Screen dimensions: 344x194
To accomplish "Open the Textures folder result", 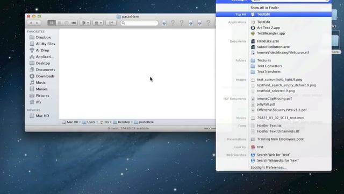I will 264,60.
